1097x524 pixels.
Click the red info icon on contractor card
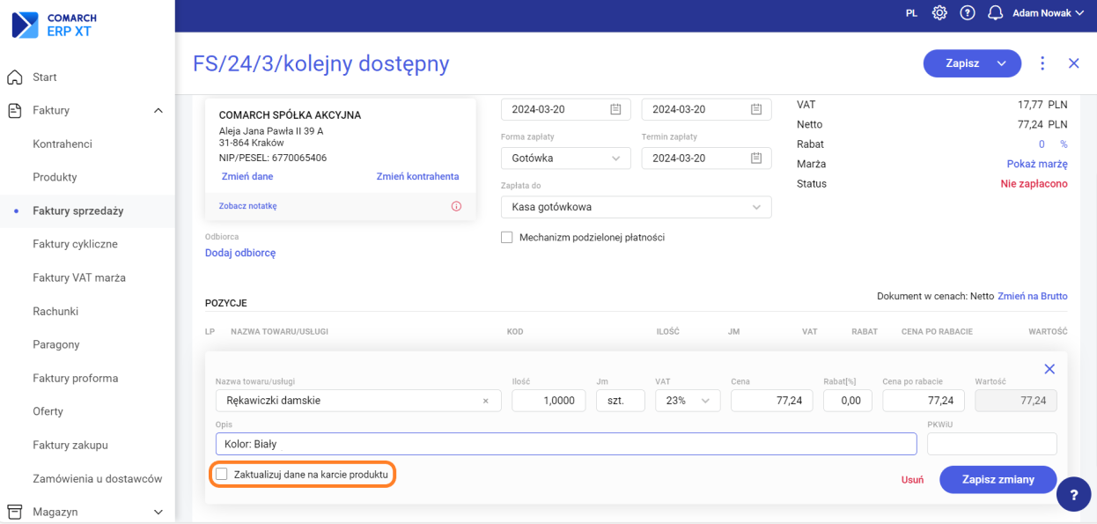(x=456, y=206)
